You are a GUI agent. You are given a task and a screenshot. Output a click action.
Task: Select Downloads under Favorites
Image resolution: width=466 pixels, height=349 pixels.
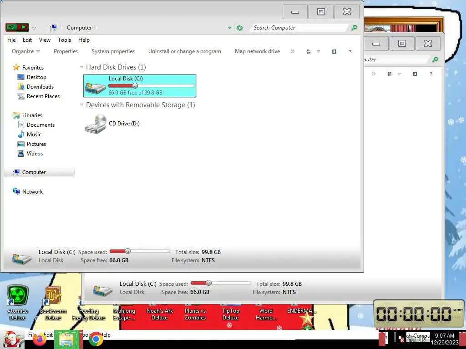tap(40, 87)
